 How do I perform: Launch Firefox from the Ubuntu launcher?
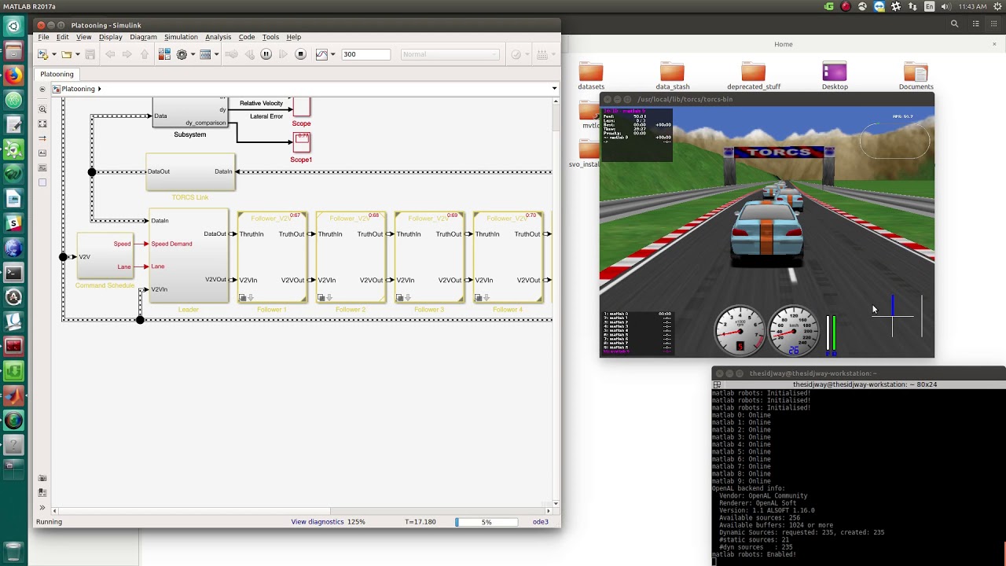click(13, 76)
